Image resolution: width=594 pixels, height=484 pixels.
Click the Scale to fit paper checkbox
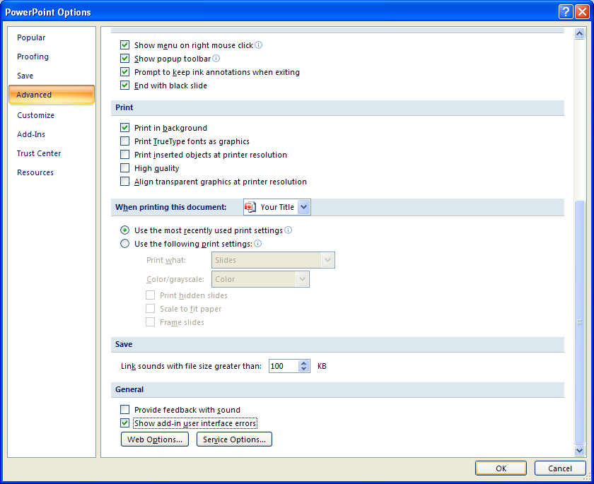151,308
